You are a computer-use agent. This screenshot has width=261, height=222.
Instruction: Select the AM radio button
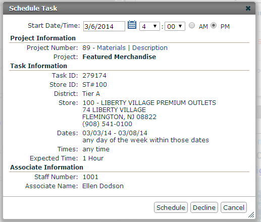click(x=192, y=26)
